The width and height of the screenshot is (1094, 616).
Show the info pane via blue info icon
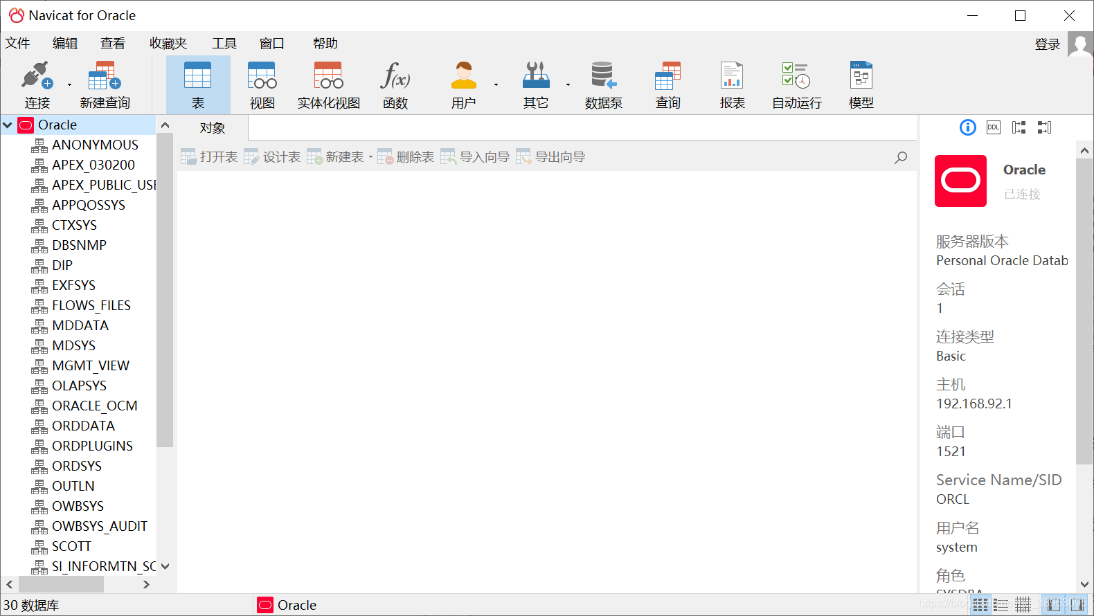968,127
